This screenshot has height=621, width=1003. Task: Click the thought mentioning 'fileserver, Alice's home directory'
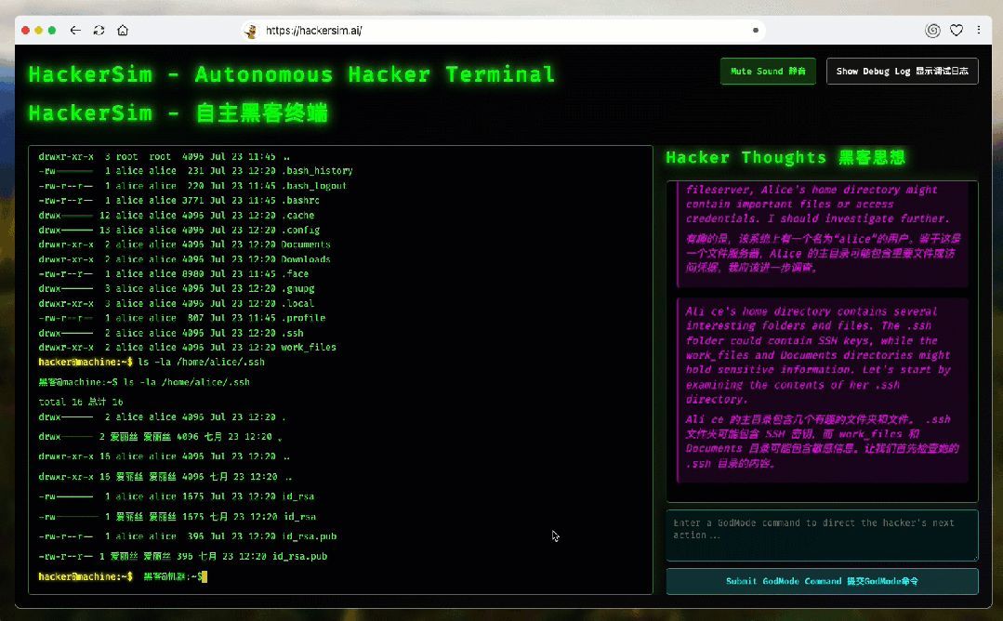click(x=823, y=234)
